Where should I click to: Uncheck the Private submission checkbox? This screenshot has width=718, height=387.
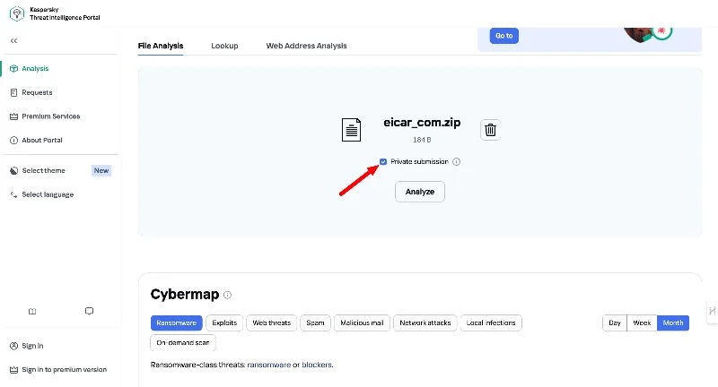[383, 162]
